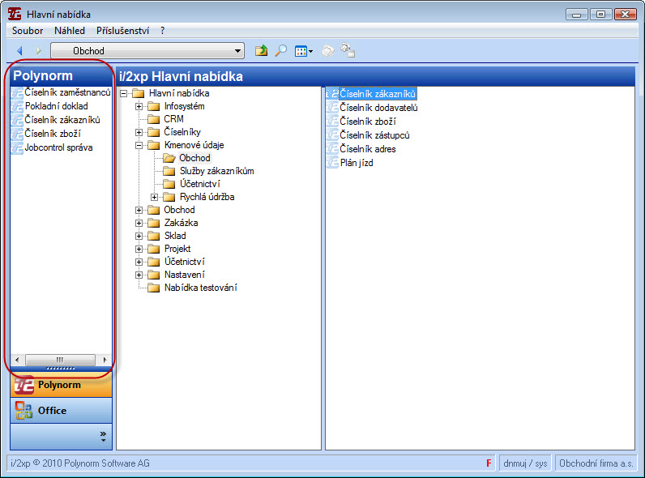Select Plán jízd list item
The height and width of the screenshot is (478, 645).
[357, 163]
